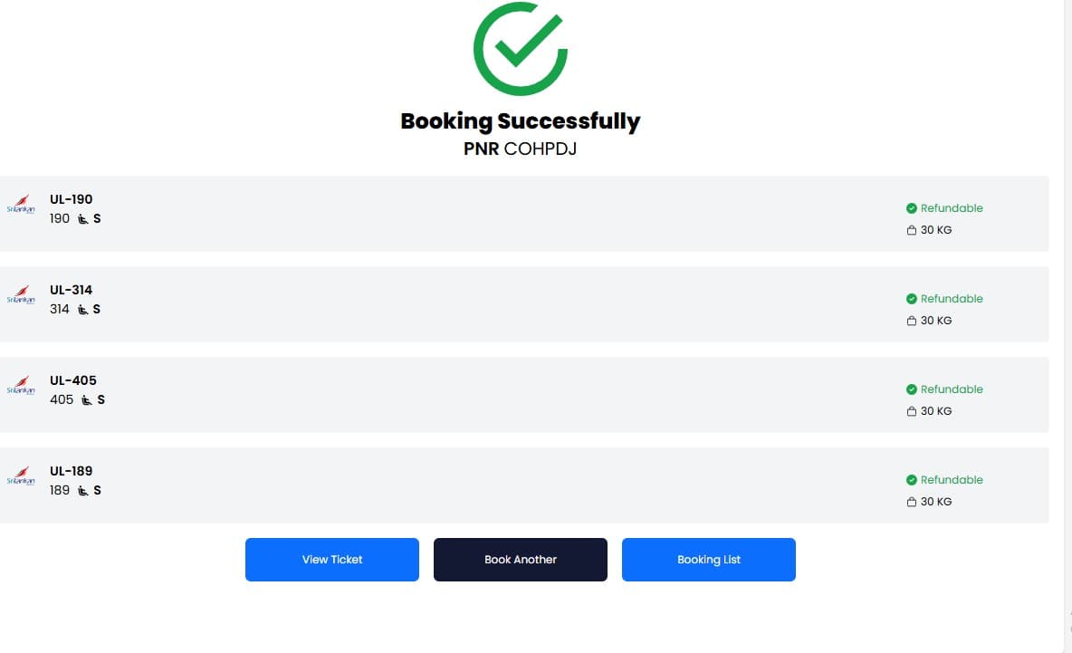Select the Refundable text on flight UL-405
Viewport: 1072px width, 653px height.
pos(952,389)
